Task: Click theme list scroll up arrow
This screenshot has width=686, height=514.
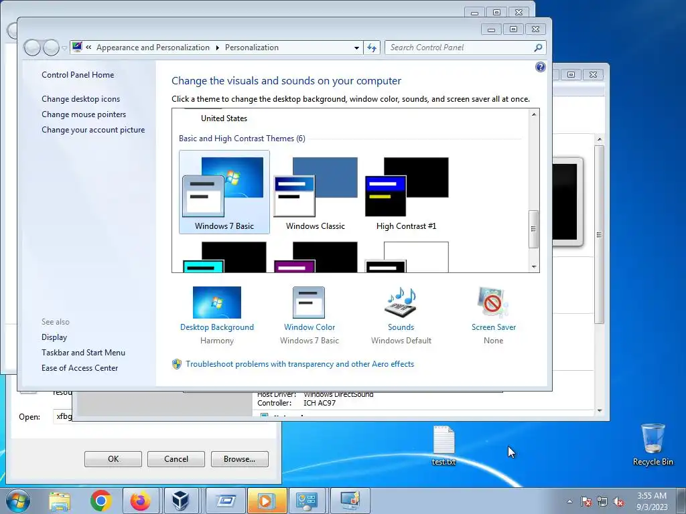Action: (534, 114)
